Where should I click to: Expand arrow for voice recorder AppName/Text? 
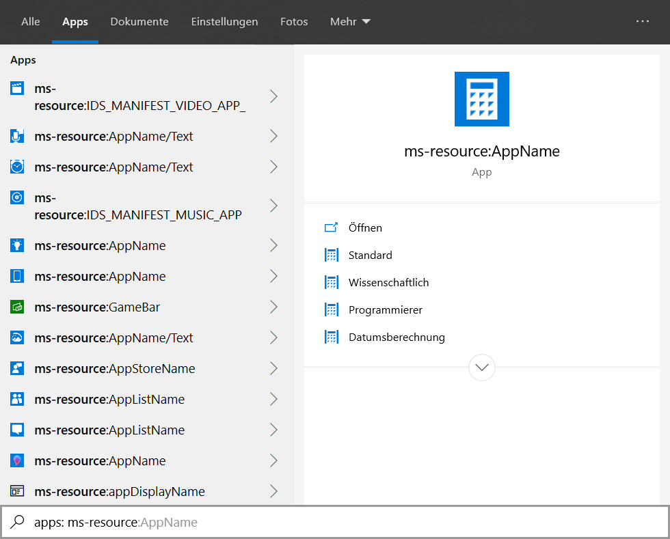(x=274, y=136)
